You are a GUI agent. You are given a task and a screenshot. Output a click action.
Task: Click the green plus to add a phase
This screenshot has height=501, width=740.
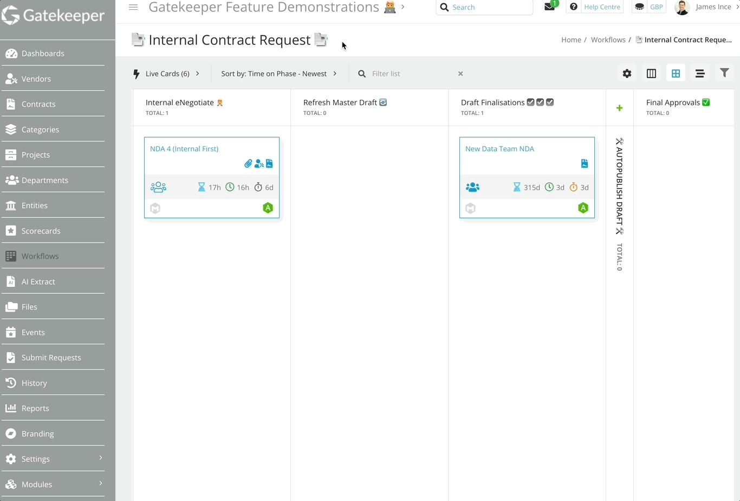[619, 107]
